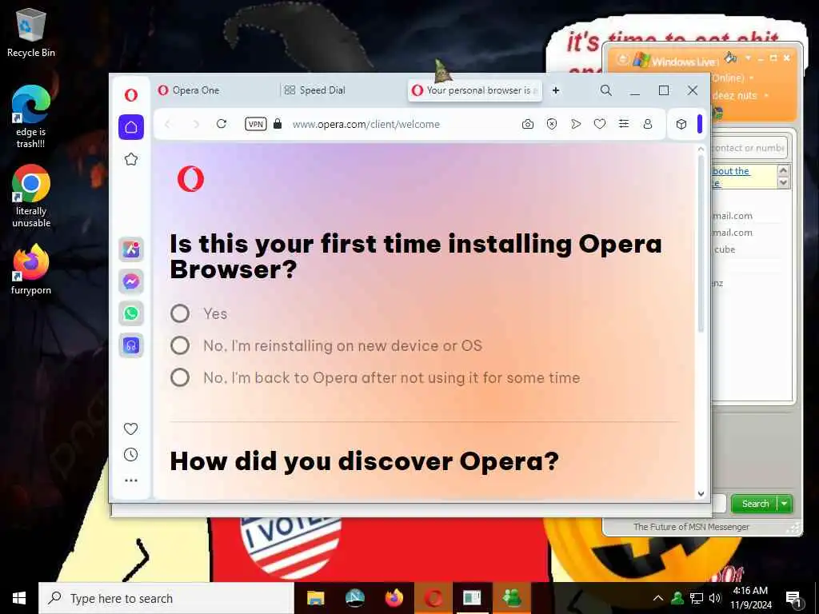Viewport: 819px width, 614px height.
Task: Select the cube contact in Messenger
Action: click(x=725, y=249)
